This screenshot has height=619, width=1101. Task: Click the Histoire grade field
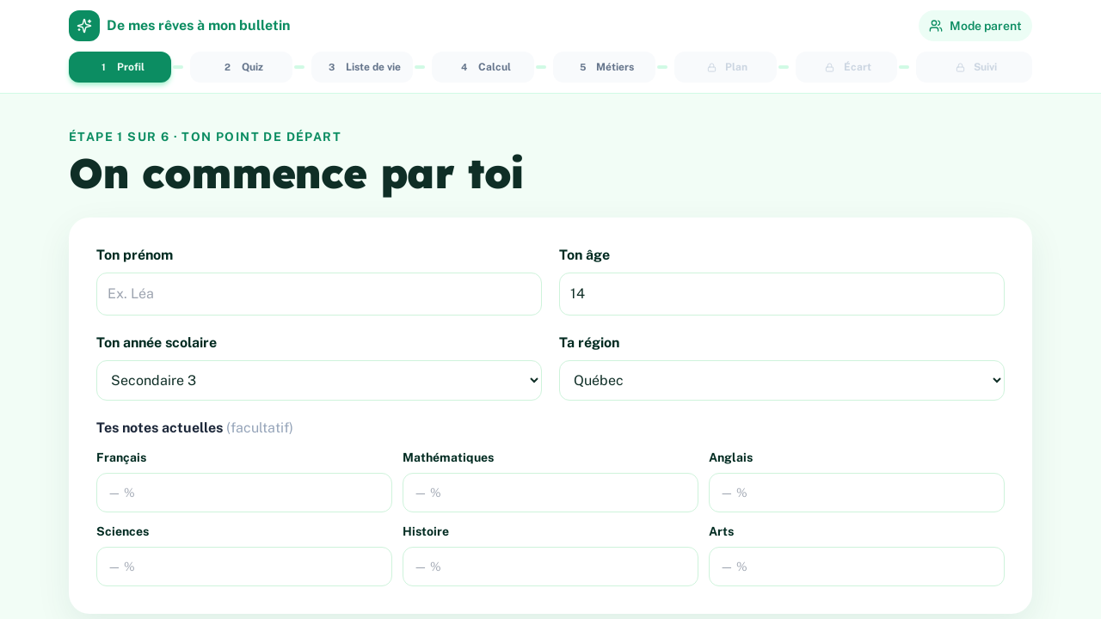coord(550,567)
